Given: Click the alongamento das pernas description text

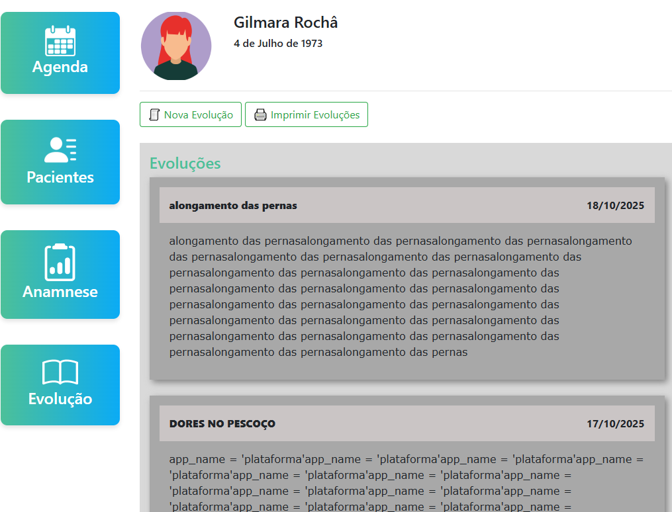Looking at the screenshot, I should [x=401, y=296].
